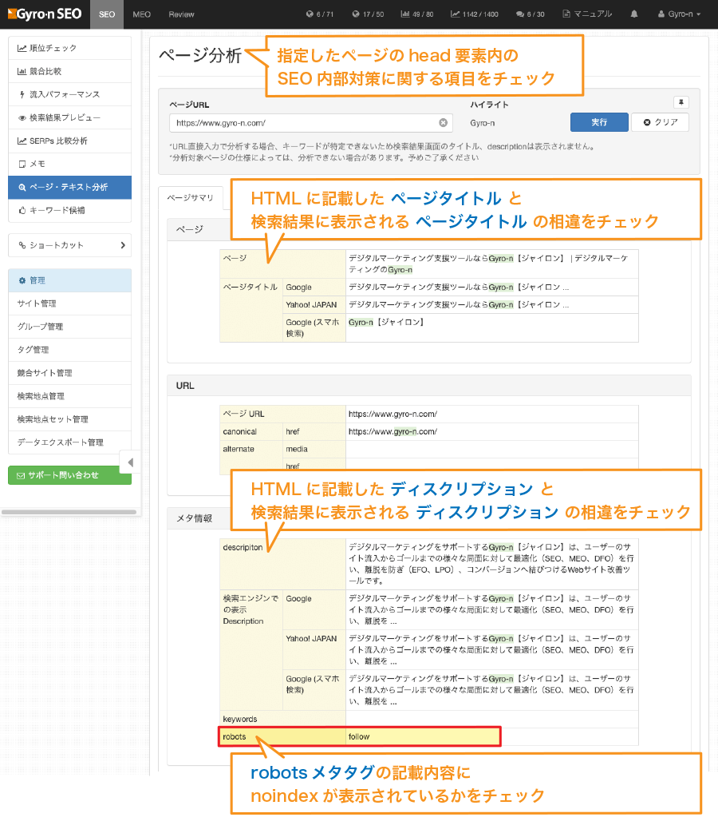The height and width of the screenshot is (837, 718).
Task: Open 順位チェック from the sidebar
Action: point(69,48)
